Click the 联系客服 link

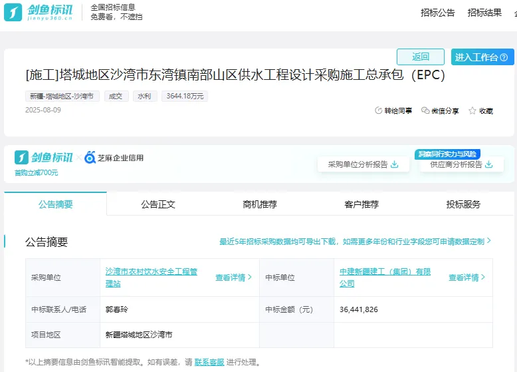(x=209, y=363)
